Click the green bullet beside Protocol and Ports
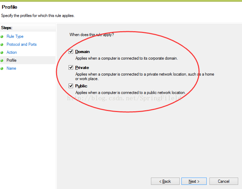 point(2,45)
